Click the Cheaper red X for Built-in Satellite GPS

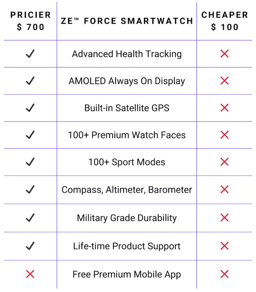click(224, 108)
